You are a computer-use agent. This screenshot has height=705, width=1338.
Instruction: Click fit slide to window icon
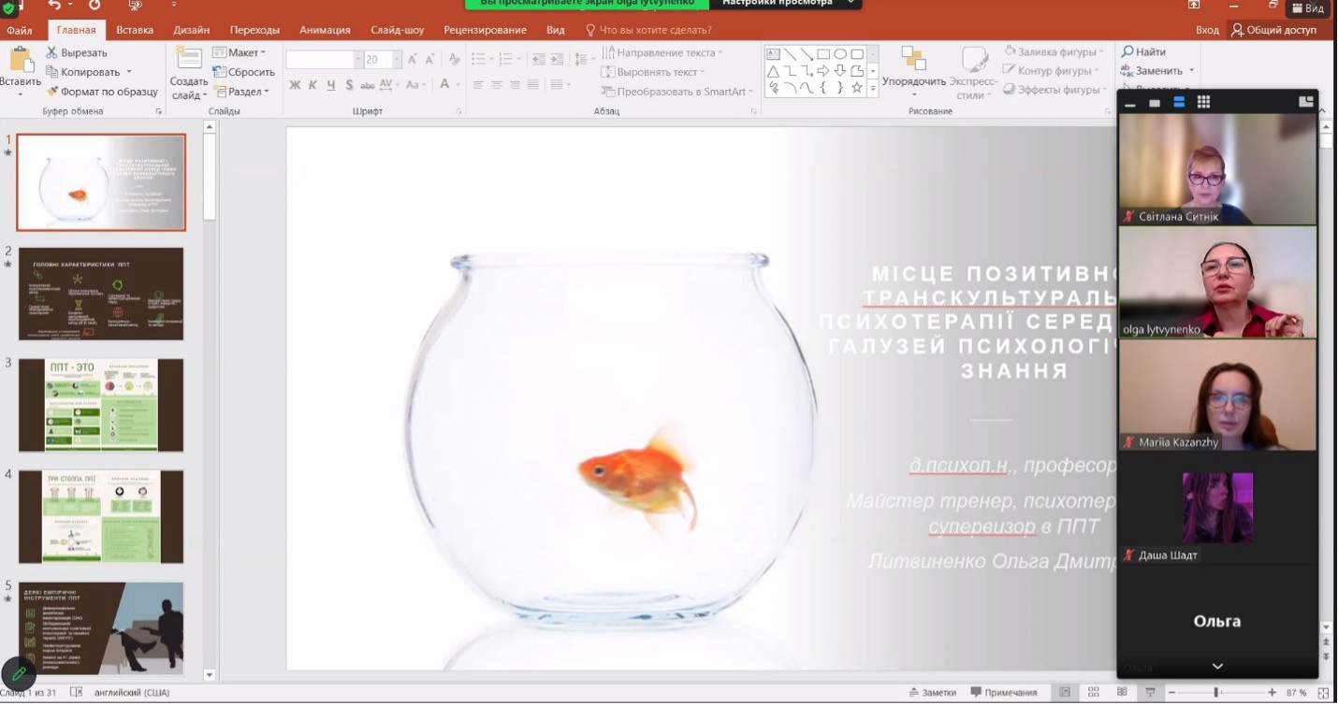coord(1321,693)
